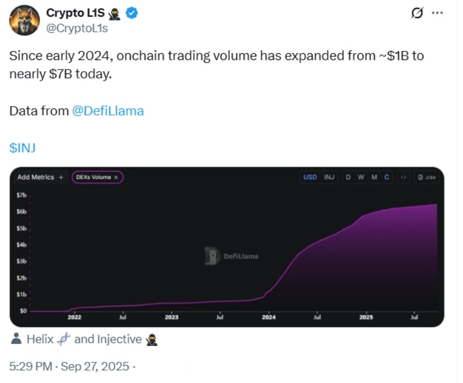Open the $INJ cashtag link

pyautogui.click(x=22, y=147)
